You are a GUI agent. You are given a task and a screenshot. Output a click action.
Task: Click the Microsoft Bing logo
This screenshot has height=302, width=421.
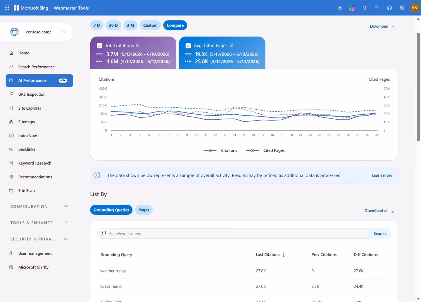31,8
